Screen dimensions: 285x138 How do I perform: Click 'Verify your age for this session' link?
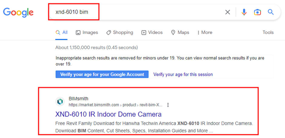point(183,74)
